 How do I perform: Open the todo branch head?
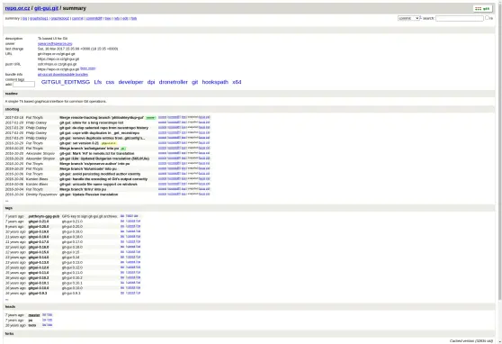pos(32,325)
